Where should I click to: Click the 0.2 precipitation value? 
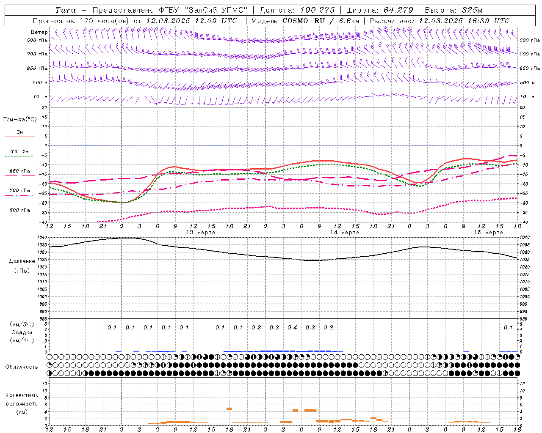256,327
